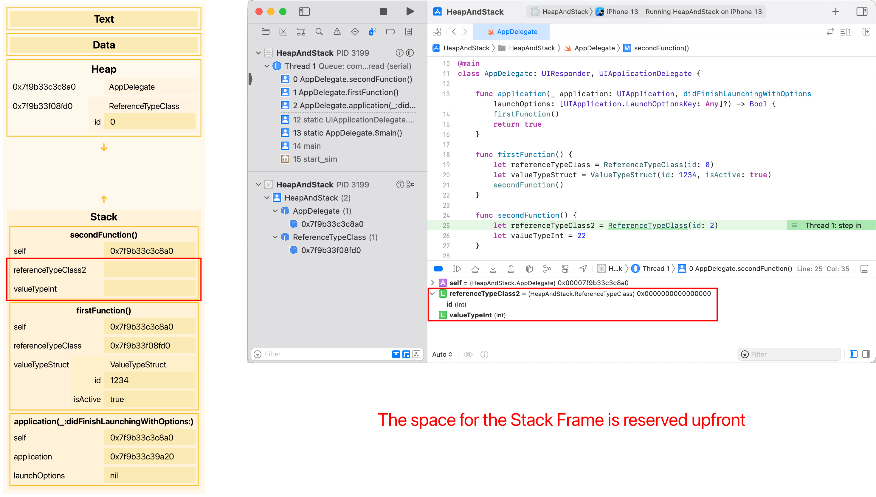Screen dimensions: 876x497
Task: Toggle breakpoints with the blue pill button
Action: [438, 269]
